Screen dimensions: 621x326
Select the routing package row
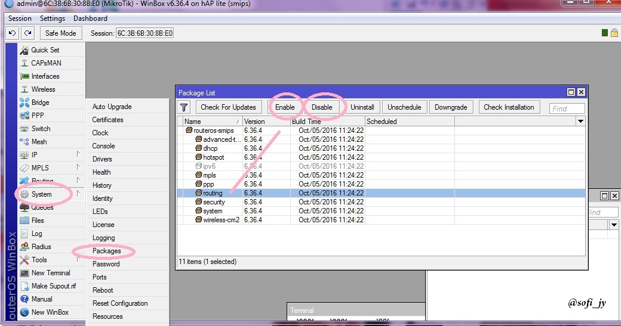click(381, 193)
